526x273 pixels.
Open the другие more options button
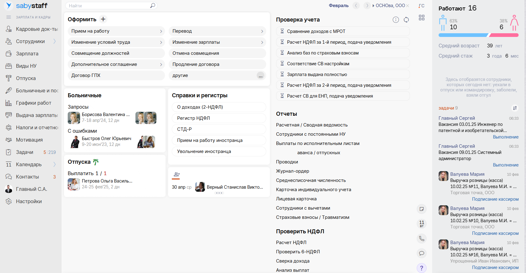pyautogui.click(x=260, y=76)
